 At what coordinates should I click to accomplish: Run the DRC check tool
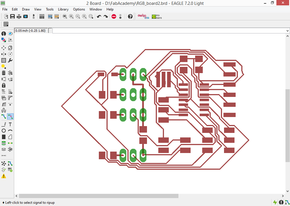pos(10,170)
